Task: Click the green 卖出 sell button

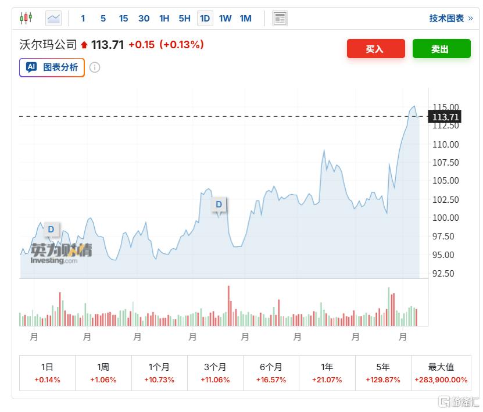Action: click(441, 49)
